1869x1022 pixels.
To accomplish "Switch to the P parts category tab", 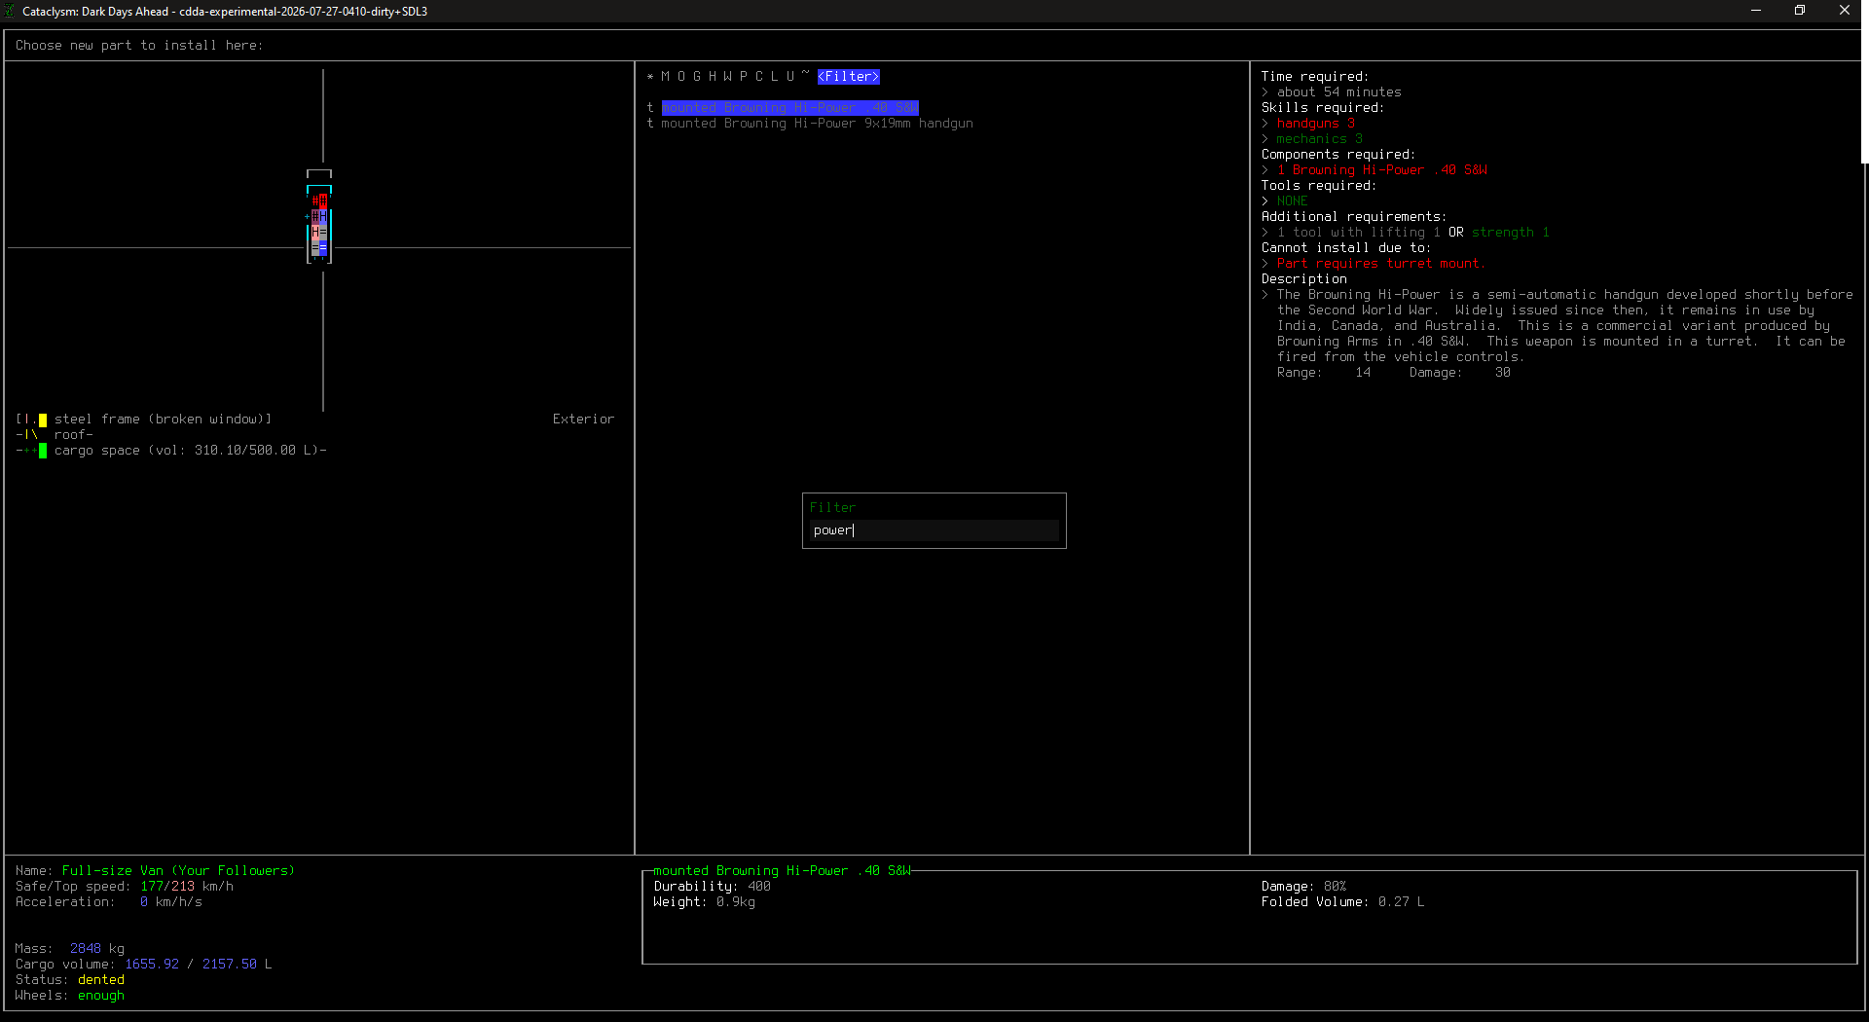I will click(744, 77).
